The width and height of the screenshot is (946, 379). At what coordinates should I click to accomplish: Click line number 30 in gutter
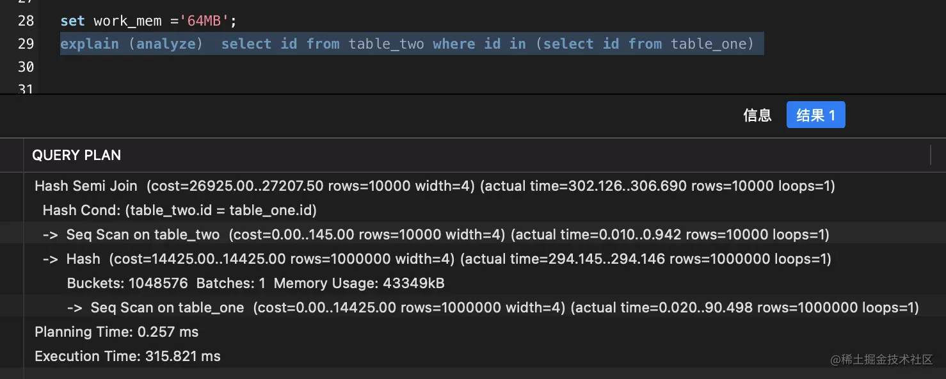click(26, 67)
